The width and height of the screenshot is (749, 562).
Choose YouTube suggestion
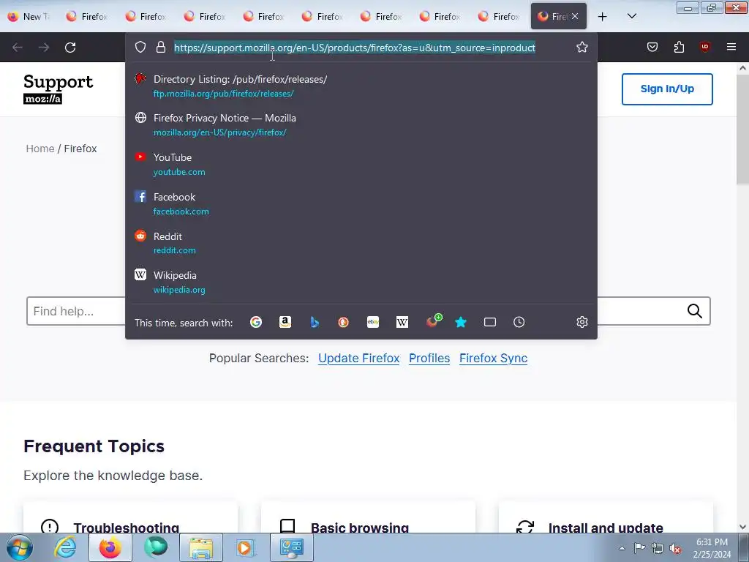(x=361, y=165)
